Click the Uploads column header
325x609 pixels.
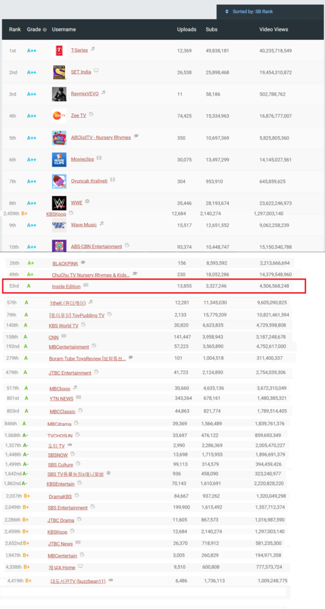coord(187,30)
